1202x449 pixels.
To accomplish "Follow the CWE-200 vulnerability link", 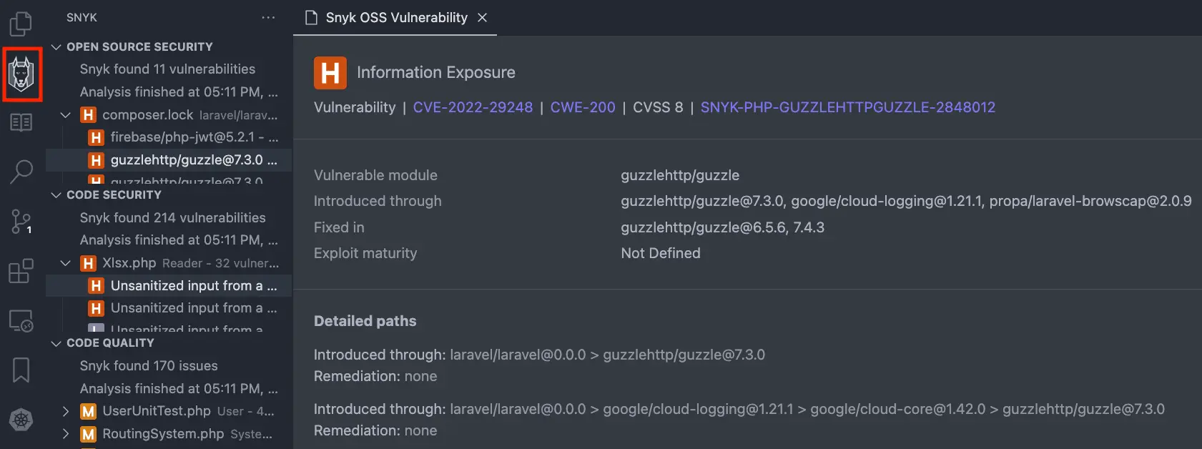I will tap(583, 107).
